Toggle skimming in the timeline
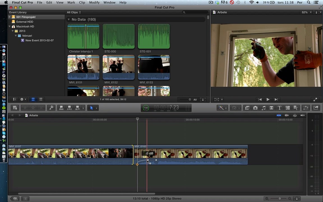Image resolution: width=323 pixels, height=202 pixels. point(279,115)
